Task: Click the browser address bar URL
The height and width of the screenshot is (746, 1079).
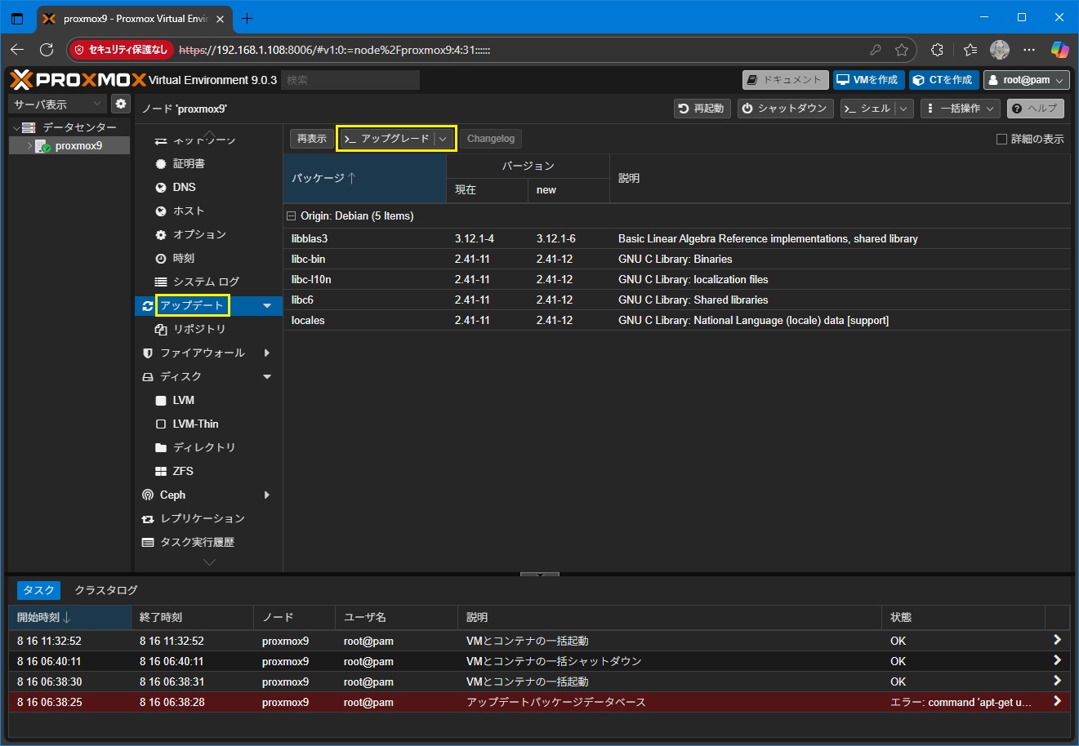Action: point(334,50)
